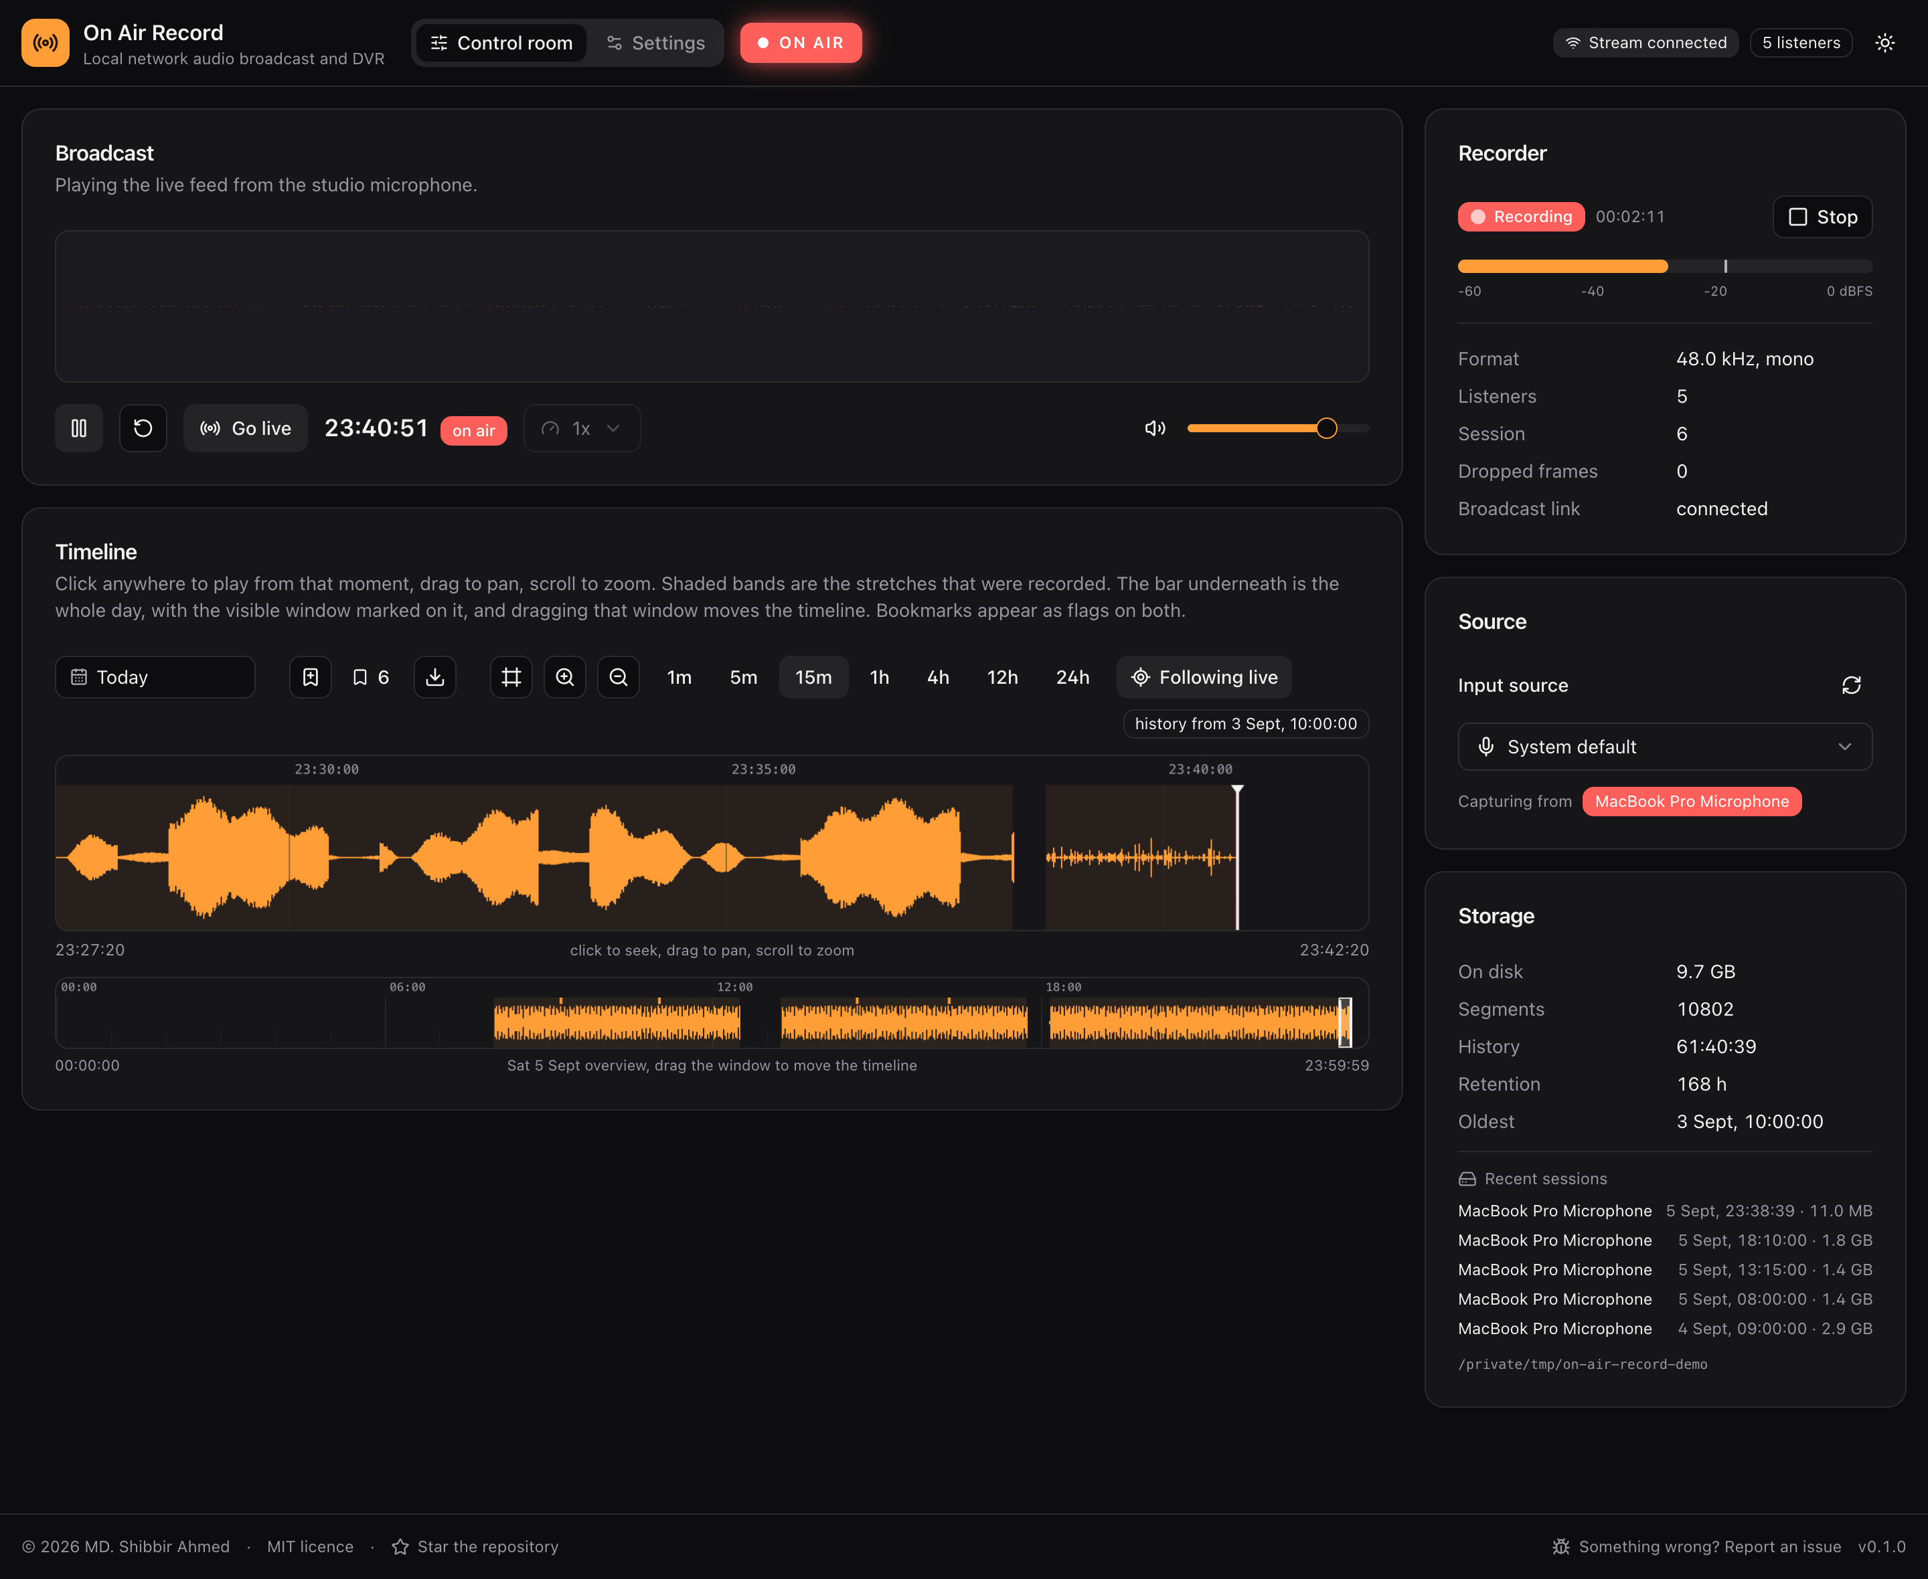This screenshot has height=1579, width=1928.
Task: Click the recording level meter bar
Action: click(1665, 266)
